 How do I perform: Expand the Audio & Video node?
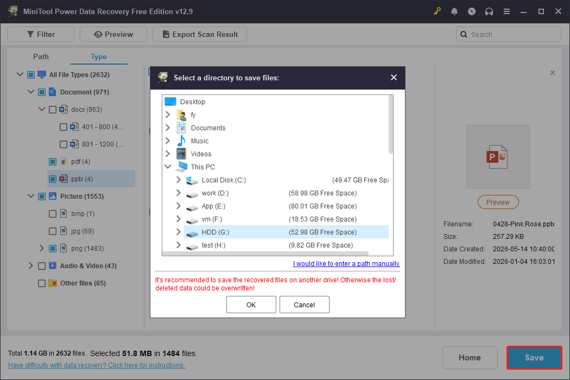click(30, 265)
